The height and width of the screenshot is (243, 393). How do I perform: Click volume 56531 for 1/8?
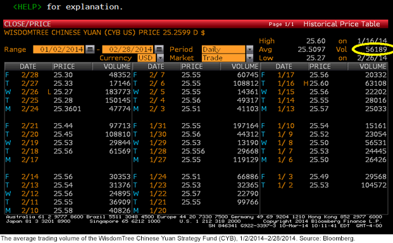coord(376,143)
